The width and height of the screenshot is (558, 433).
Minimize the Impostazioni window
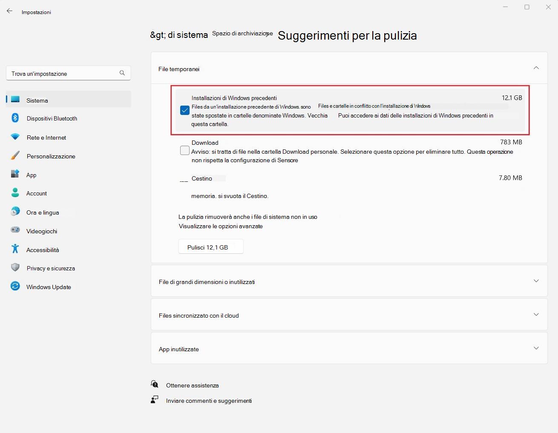[x=506, y=7]
